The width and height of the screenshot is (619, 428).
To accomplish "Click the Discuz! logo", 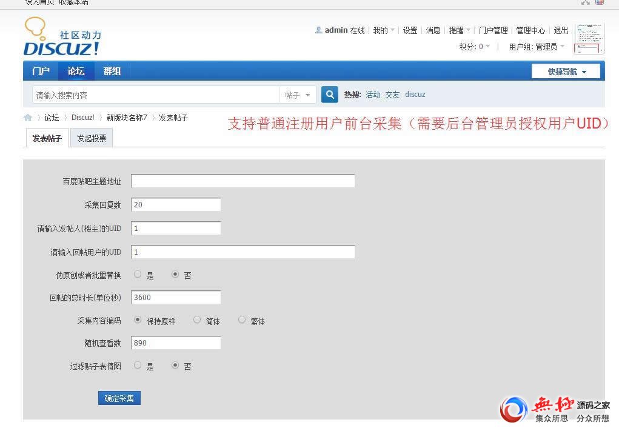I will (x=62, y=38).
